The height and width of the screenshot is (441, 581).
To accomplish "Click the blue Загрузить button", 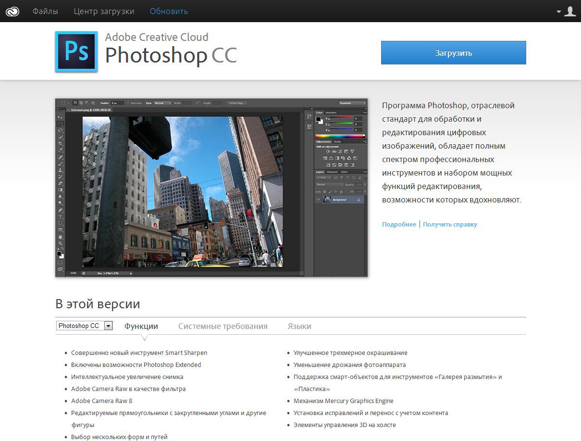I will (x=454, y=53).
